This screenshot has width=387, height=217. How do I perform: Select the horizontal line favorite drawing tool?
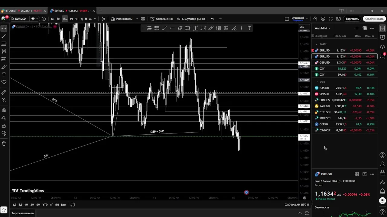[x=172, y=28]
